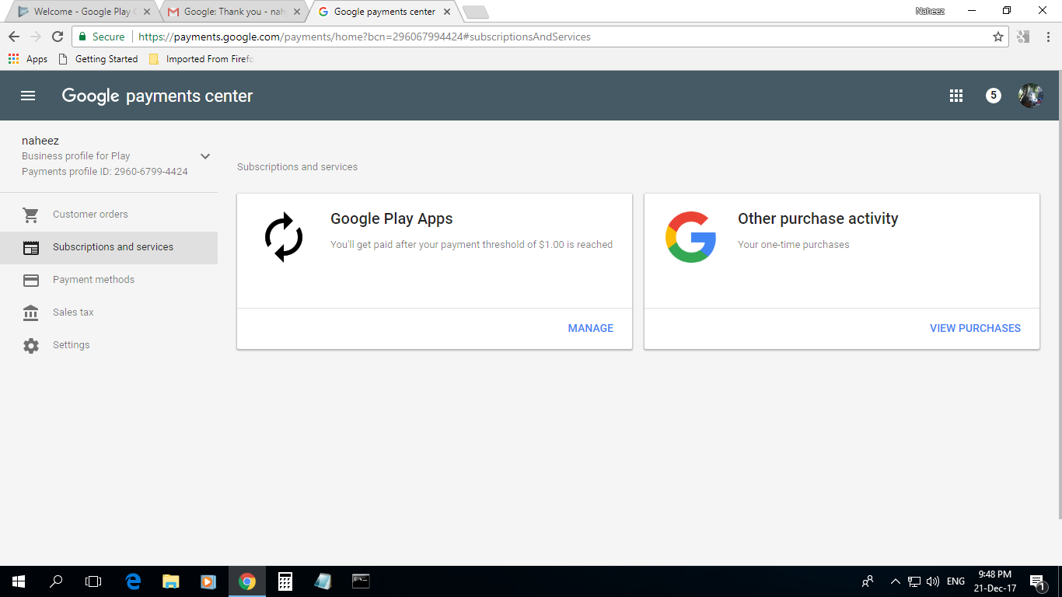The height and width of the screenshot is (597, 1062).
Task: Open the People icon in the taskbar
Action: 868,581
